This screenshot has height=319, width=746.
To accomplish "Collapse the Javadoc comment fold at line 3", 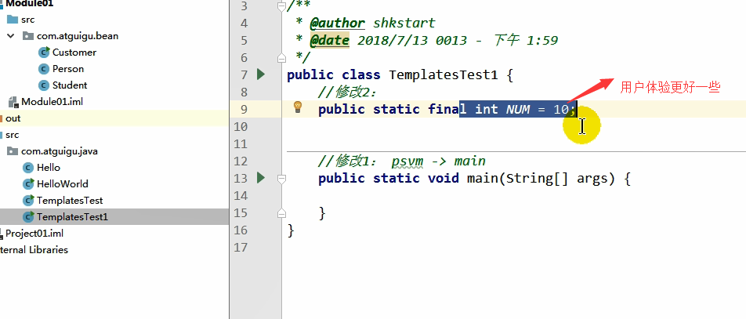I will (x=281, y=6).
